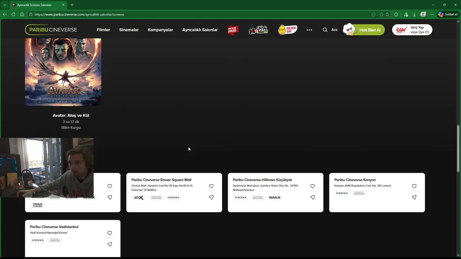The height and width of the screenshot is (259, 461).
Task: Open Paribu Cineverse Vadistanbul
Action: (54, 227)
